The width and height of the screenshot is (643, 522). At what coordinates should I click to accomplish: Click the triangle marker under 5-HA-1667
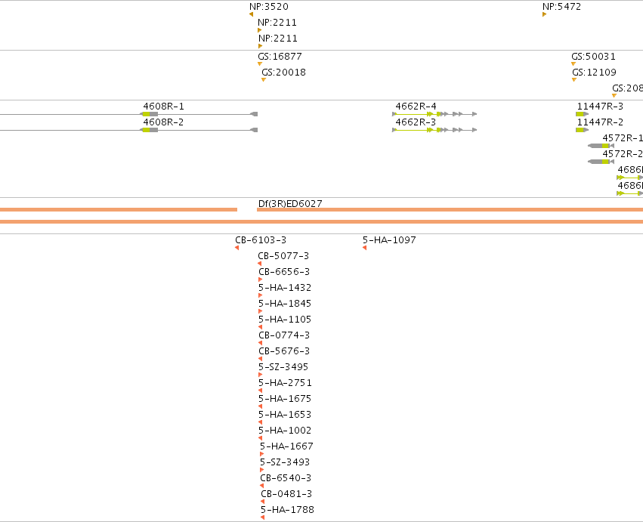point(261,454)
